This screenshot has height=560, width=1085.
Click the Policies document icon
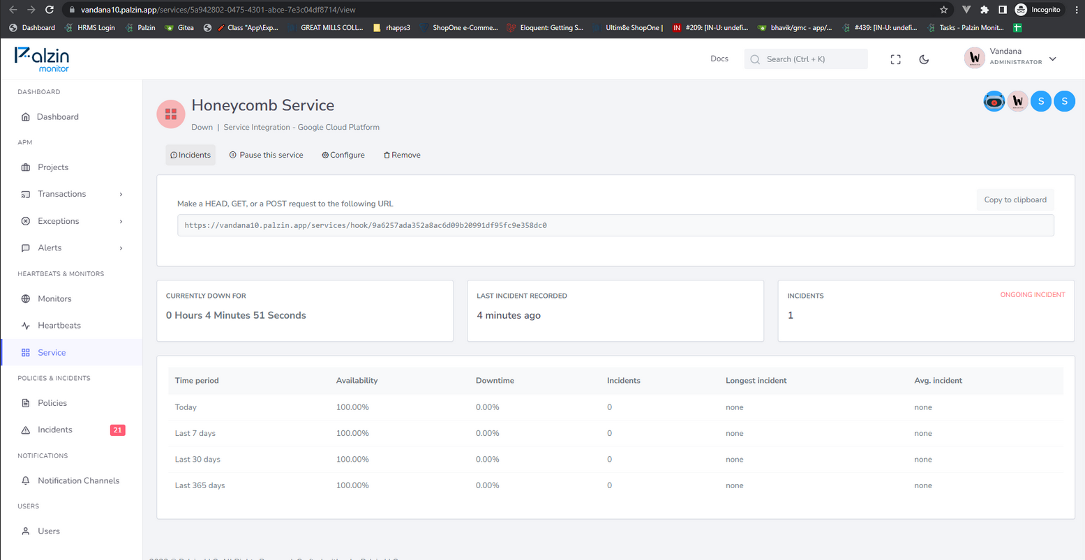tap(26, 403)
